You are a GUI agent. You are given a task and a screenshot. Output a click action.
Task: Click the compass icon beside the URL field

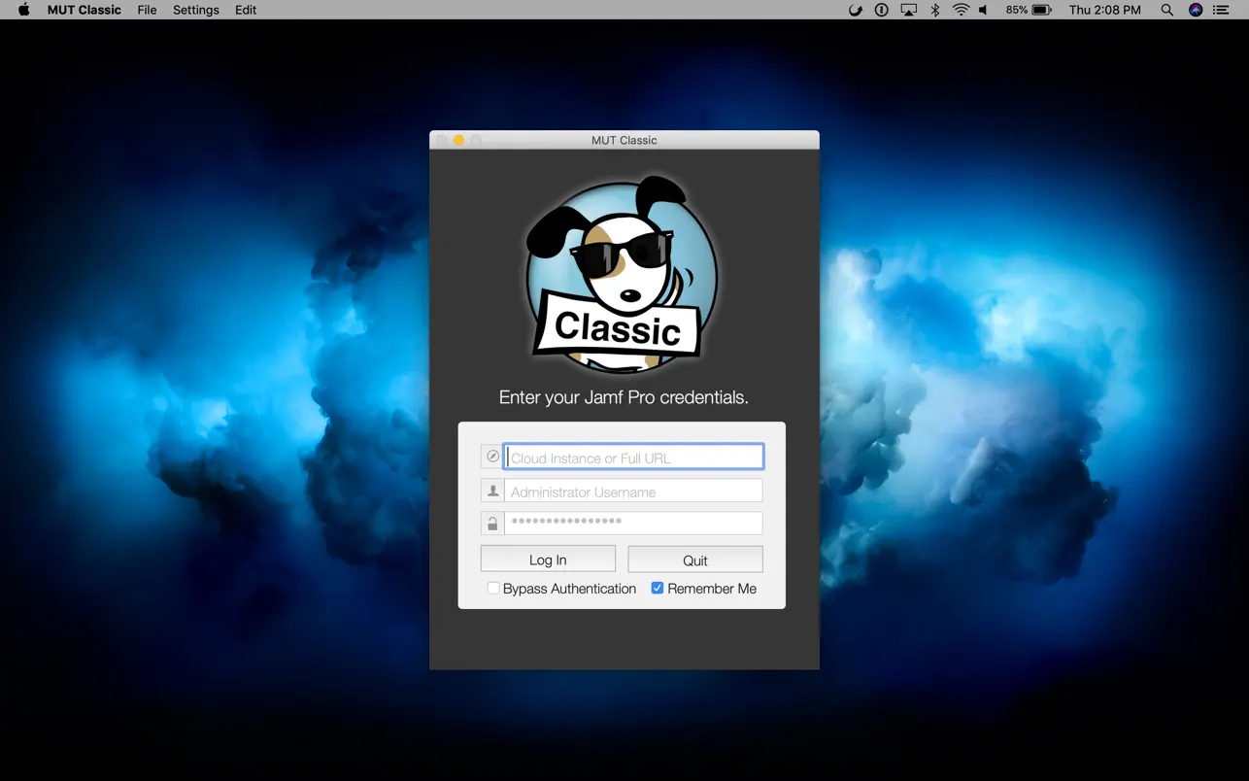(x=492, y=456)
